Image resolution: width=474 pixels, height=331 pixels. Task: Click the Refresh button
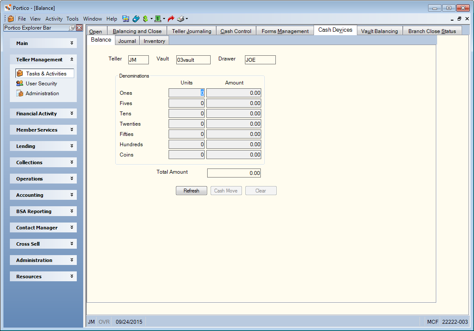click(191, 191)
